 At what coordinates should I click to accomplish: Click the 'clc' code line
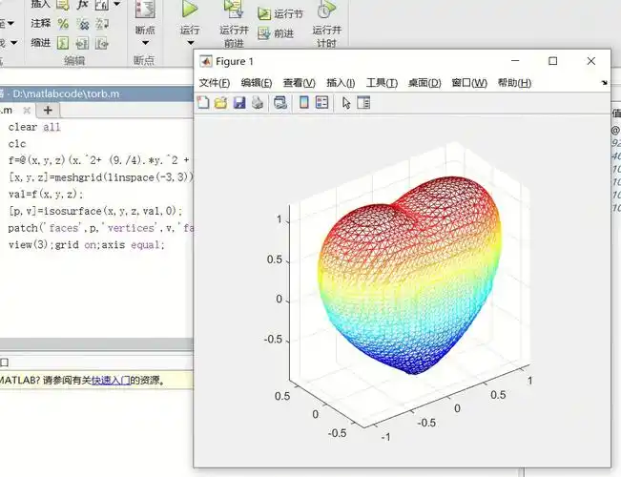click(17, 144)
